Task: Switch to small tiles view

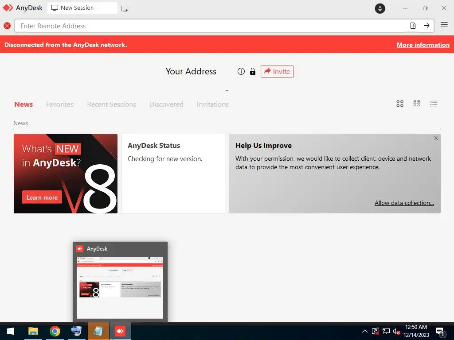Action: click(x=417, y=104)
